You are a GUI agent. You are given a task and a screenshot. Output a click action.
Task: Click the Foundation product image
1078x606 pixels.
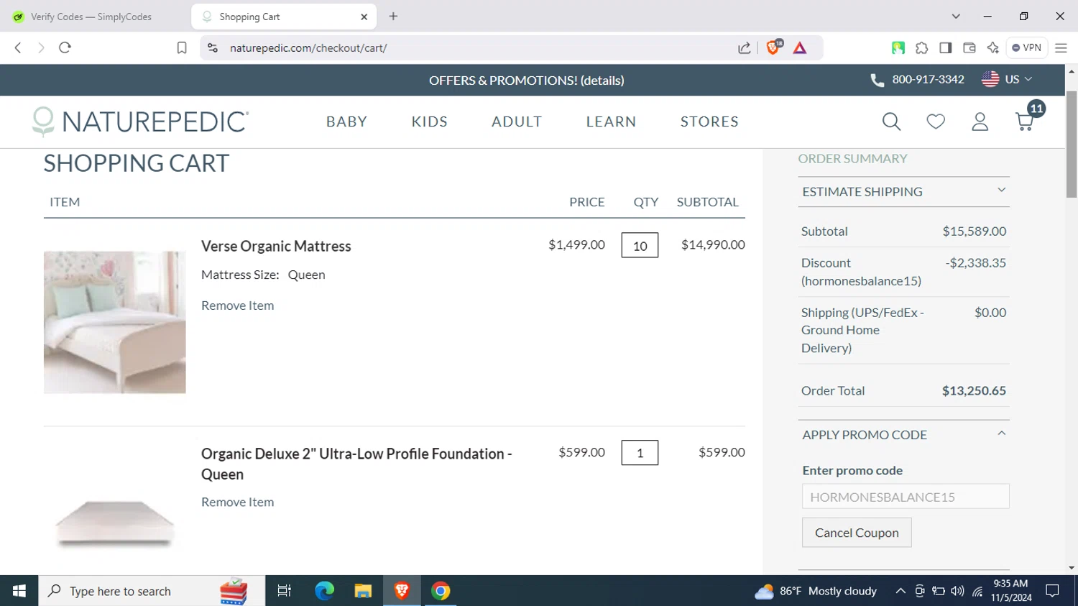115,523
